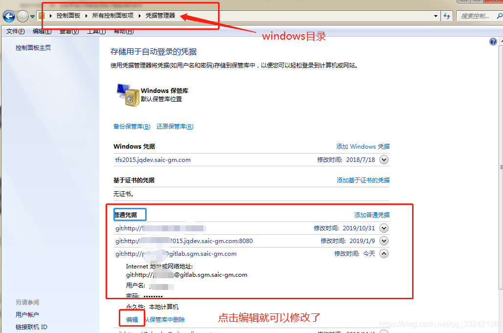Image resolution: width=503 pixels, height=333 pixels.
Task: Click the Windows 凭据 section heading
Action: pyautogui.click(x=134, y=147)
